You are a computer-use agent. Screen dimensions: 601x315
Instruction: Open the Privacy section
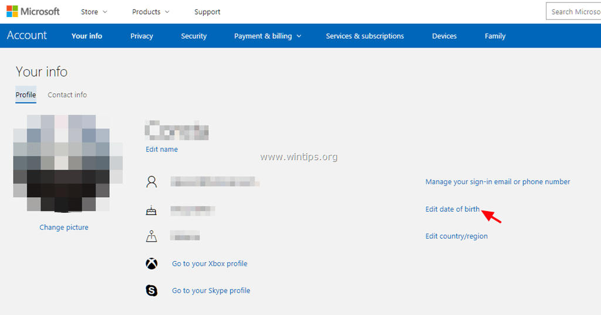(x=141, y=36)
